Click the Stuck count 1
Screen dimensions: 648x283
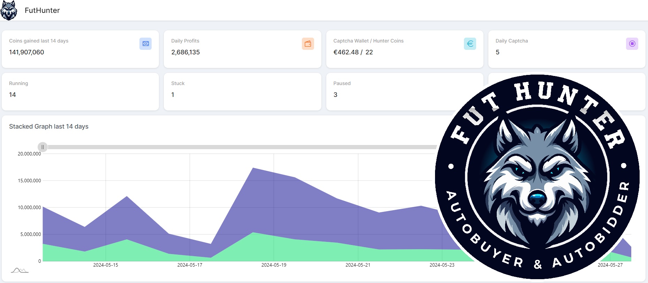tap(173, 95)
